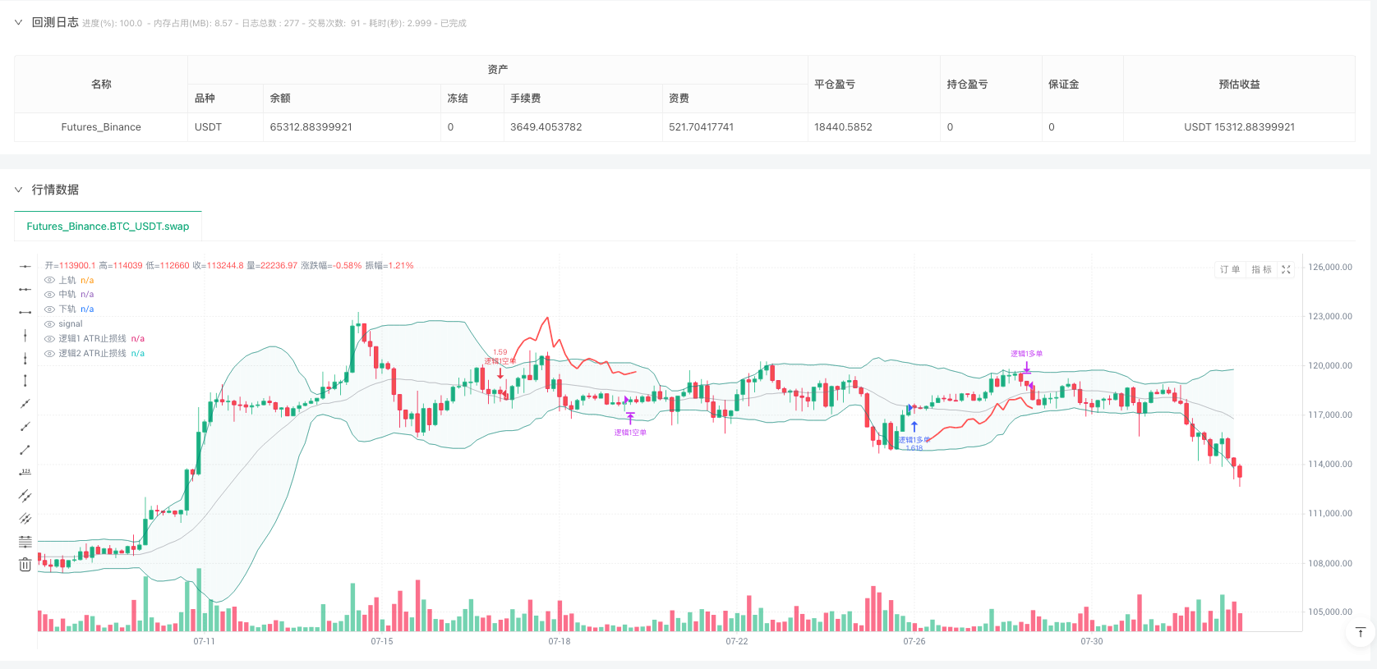Hide the signal indicator on the chart
Image resolution: width=1377 pixels, height=669 pixels.
(49, 323)
